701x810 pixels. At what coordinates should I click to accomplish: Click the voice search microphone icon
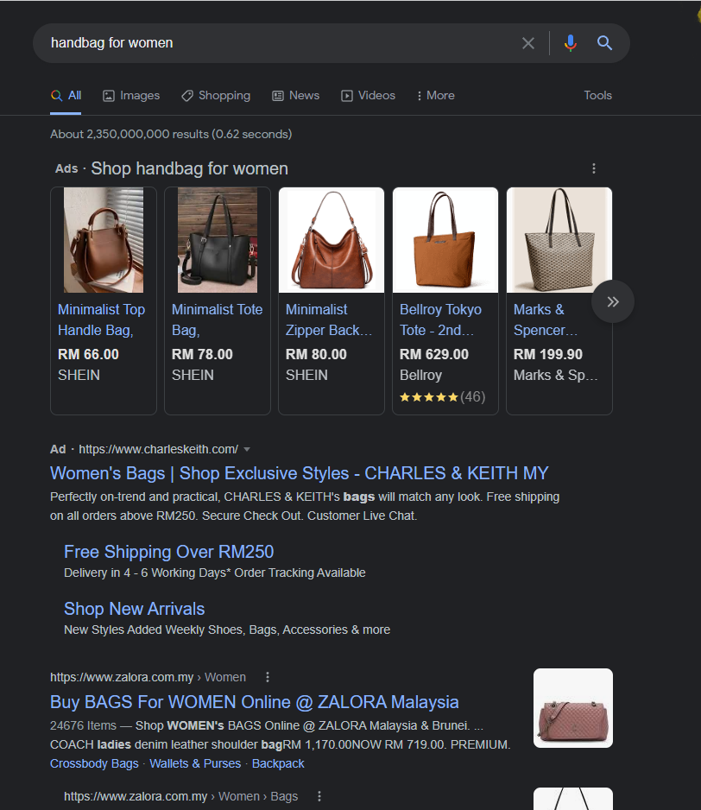tap(570, 43)
